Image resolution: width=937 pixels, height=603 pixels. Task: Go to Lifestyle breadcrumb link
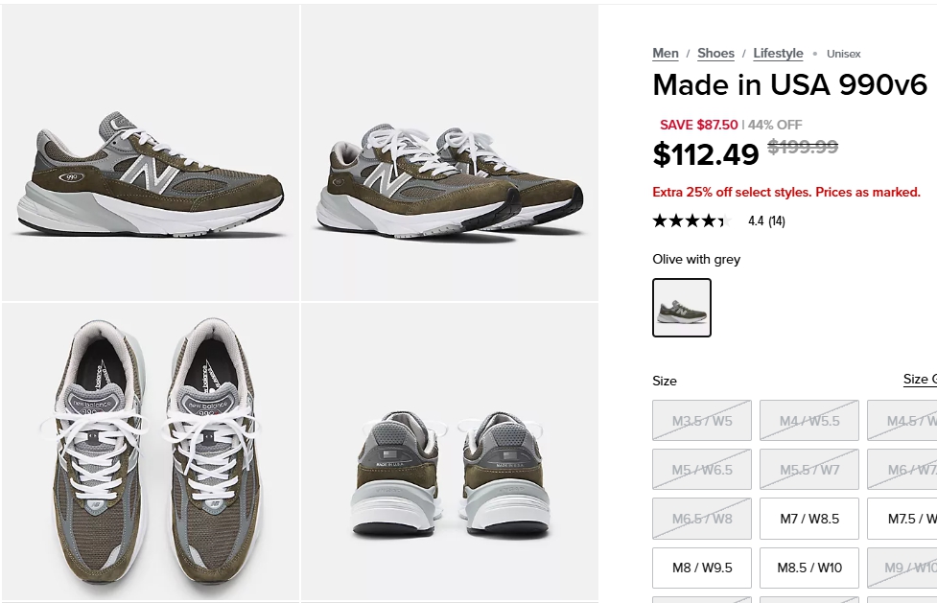(x=778, y=54)
